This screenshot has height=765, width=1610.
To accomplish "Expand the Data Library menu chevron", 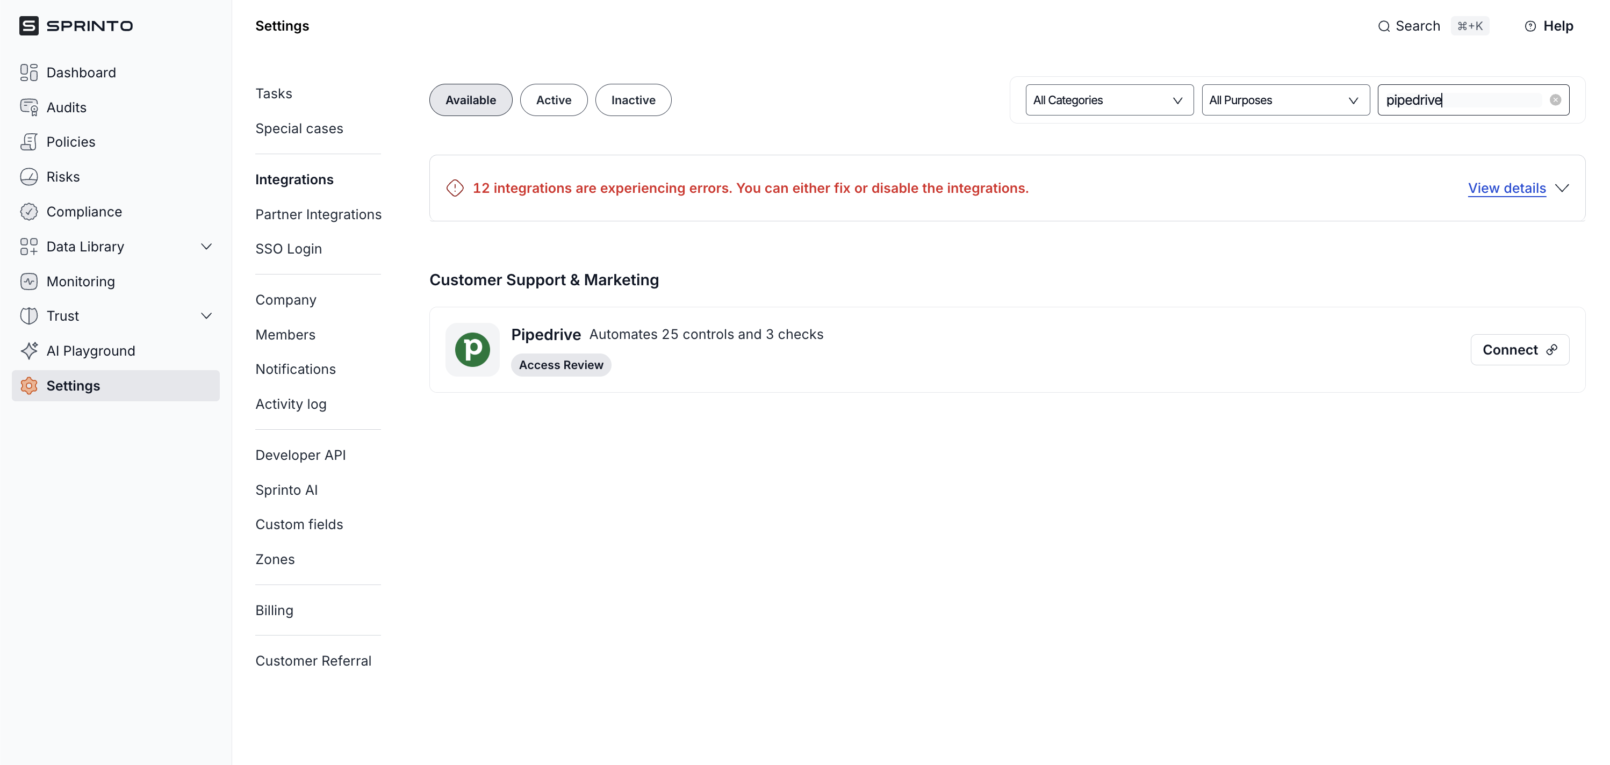I will point(206,246).
